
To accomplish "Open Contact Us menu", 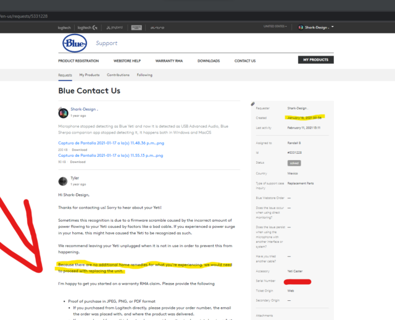I will tap(245, 61).
